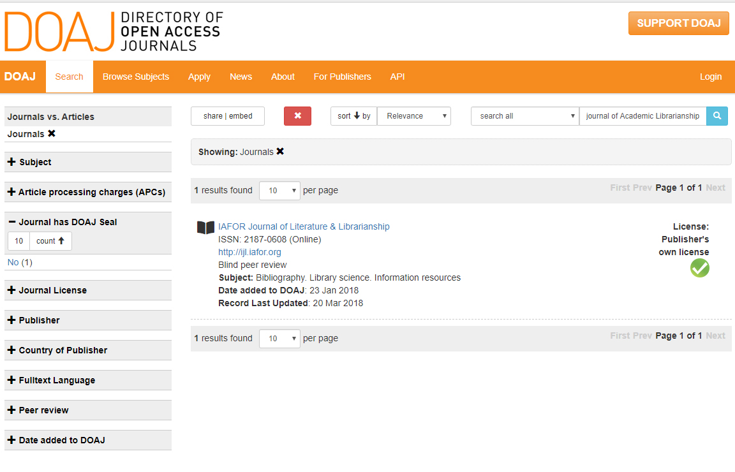The height and width of the screenshot is (472, 735).
Task: Expand the Journal License facet
Action: click(87, 291)
